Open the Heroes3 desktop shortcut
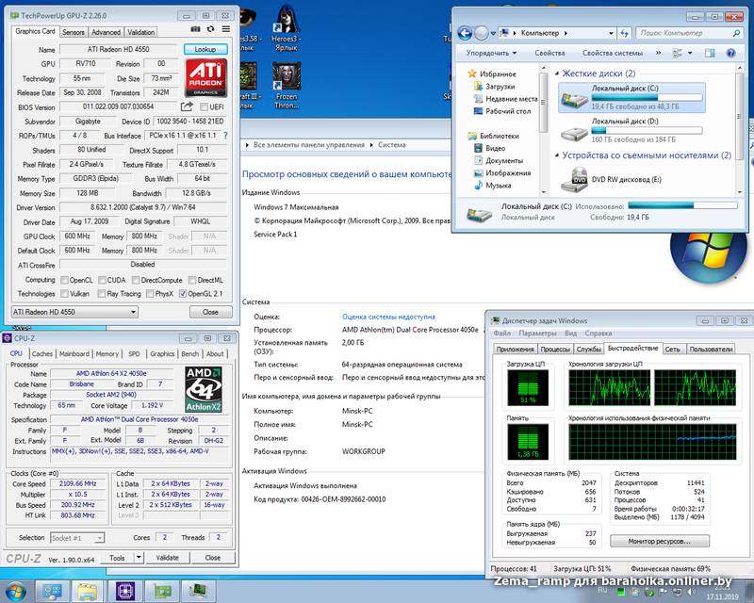Screen dimensions: 754x603 pos(287,29)
